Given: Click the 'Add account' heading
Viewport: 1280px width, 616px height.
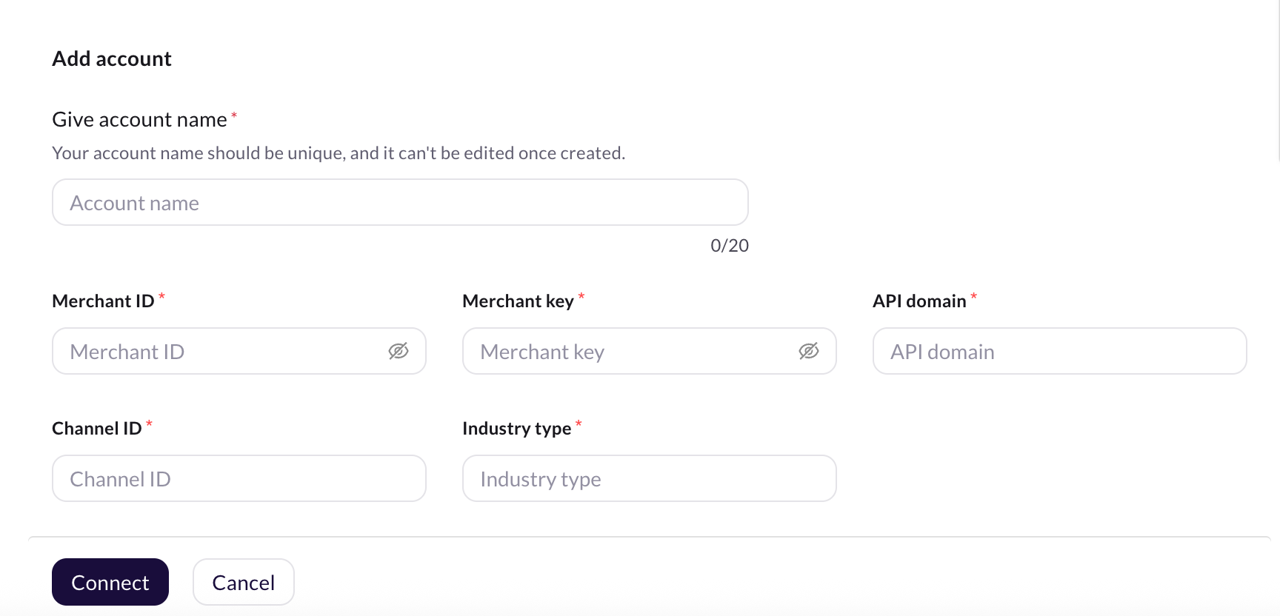Looking at the screenshot, I should pos(112,58).
